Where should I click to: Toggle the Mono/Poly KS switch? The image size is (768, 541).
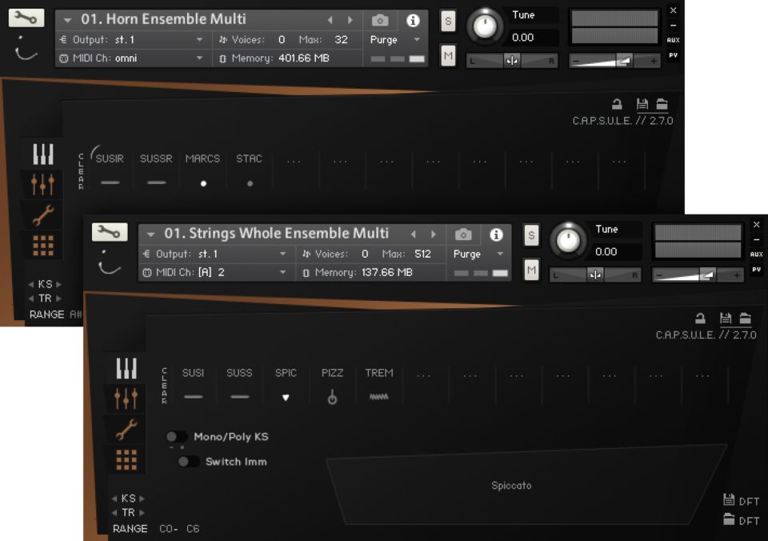[x=176, y=437]
